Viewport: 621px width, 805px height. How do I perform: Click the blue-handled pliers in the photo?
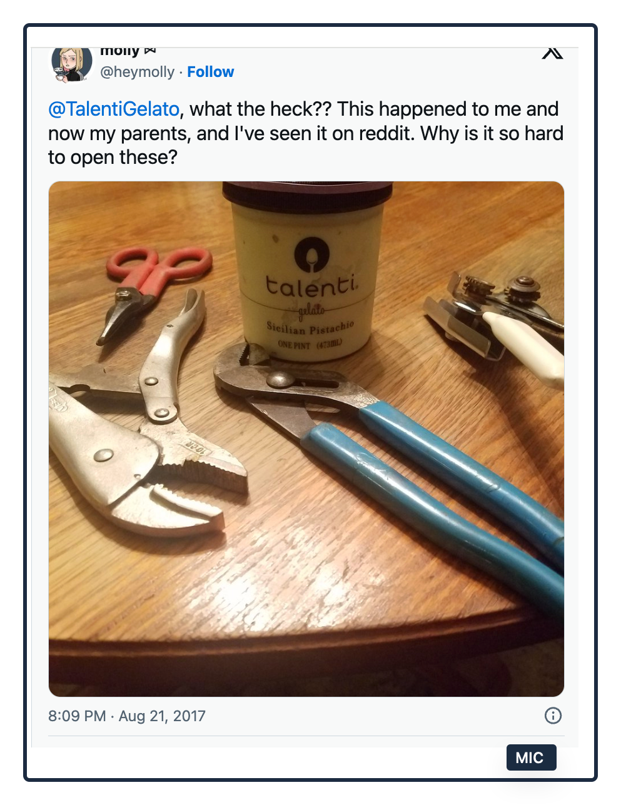coord(400,438)
